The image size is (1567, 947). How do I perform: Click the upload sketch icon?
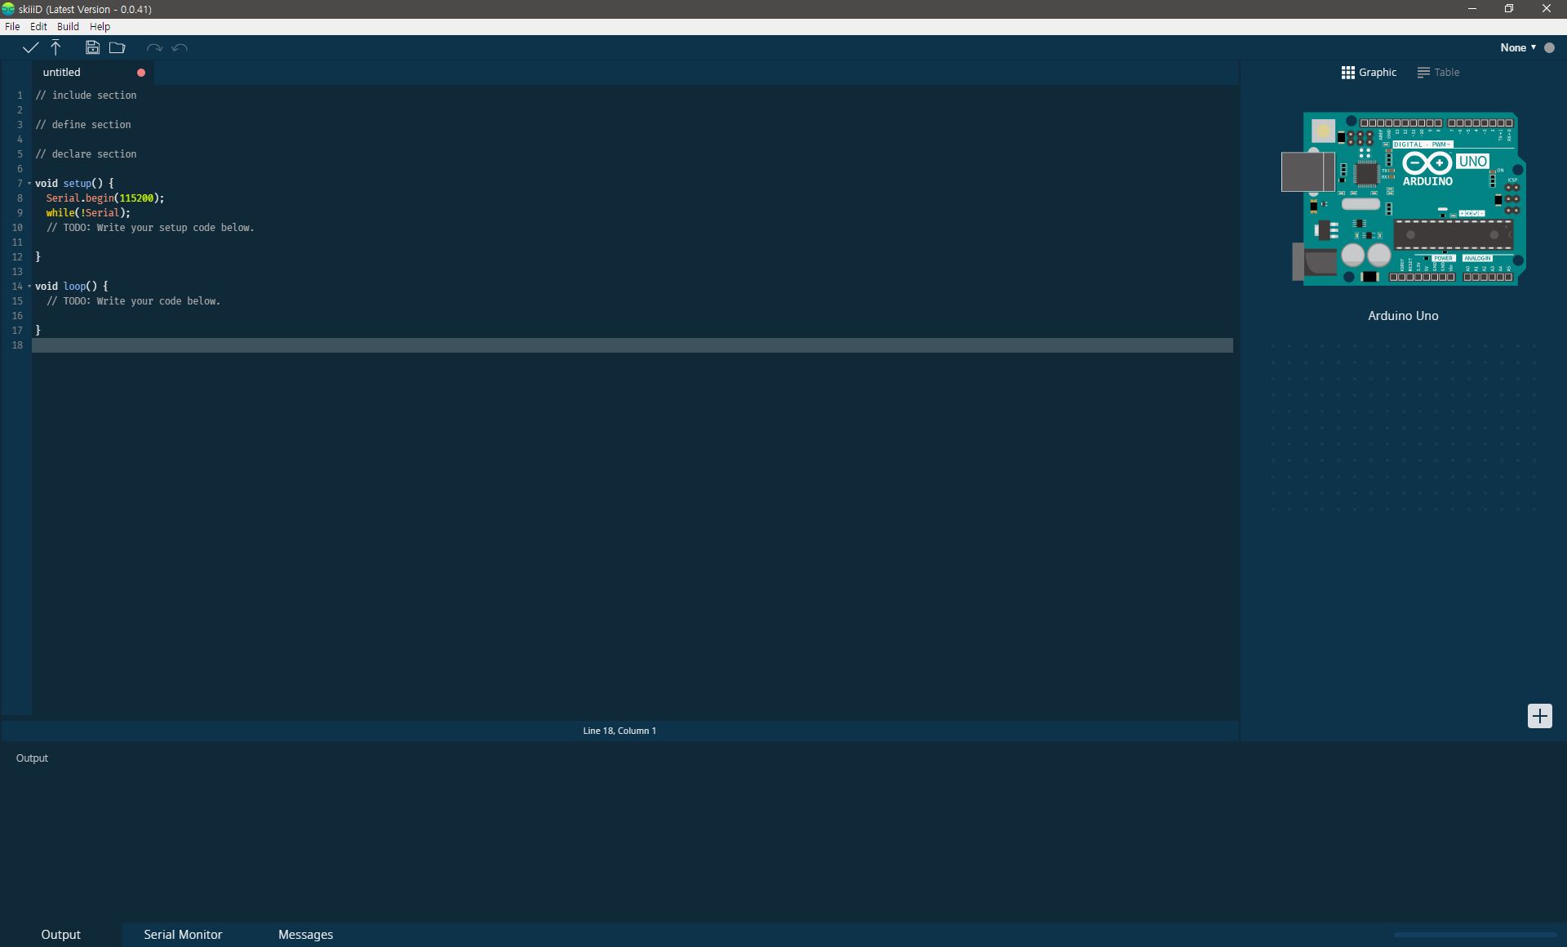[55, 47]
